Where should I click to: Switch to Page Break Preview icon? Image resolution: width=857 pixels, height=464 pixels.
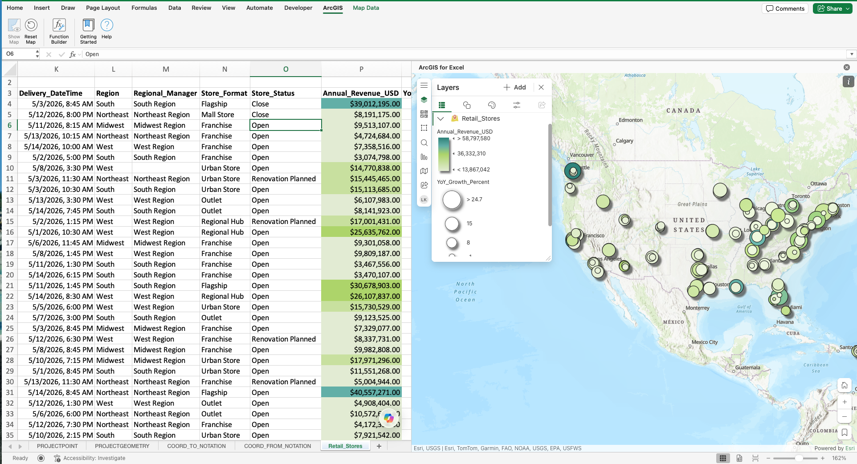pos(755,458)
